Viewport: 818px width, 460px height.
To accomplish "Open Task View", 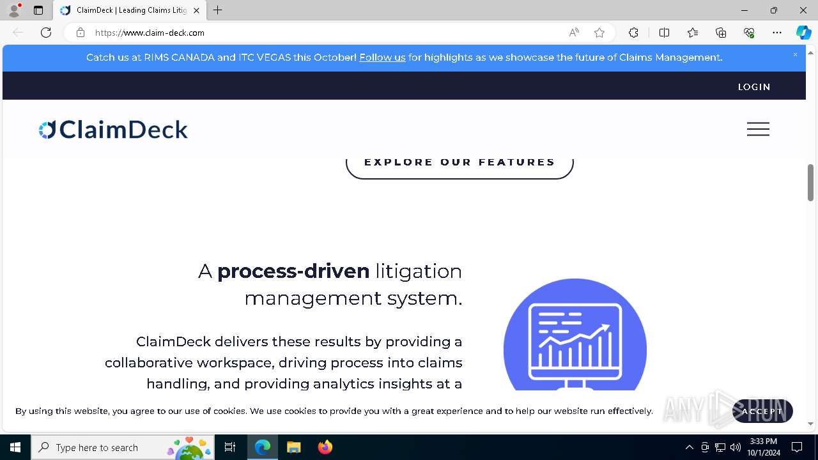I will 230,447.
